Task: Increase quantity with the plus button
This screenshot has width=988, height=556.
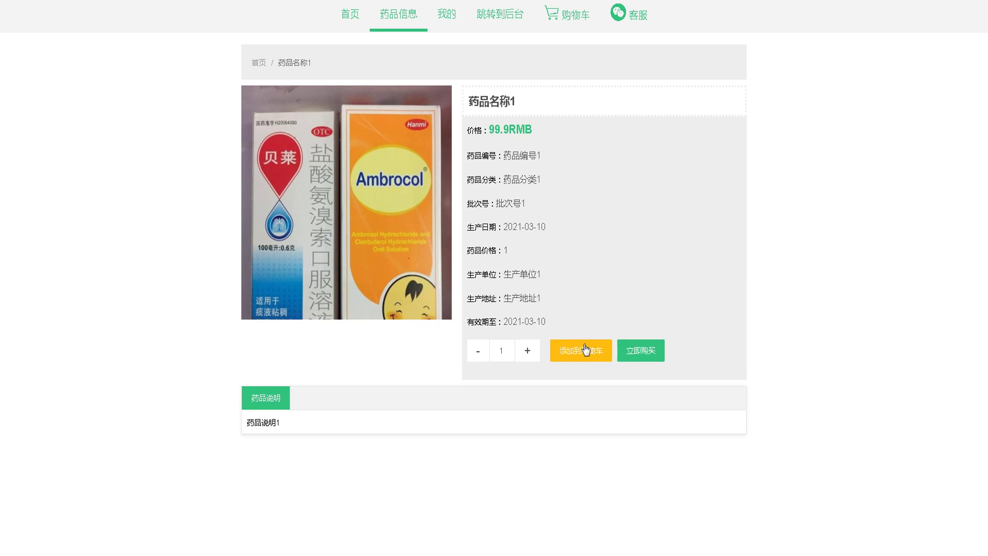Action: coord(527,351)
